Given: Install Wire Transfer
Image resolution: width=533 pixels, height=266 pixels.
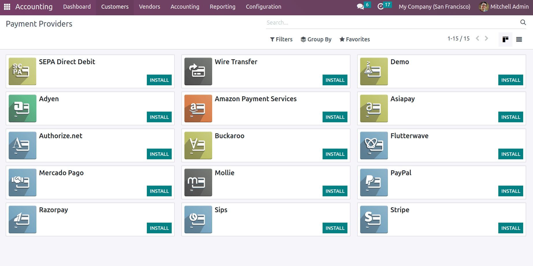Looking at the screenshot, I should (335, 80).
